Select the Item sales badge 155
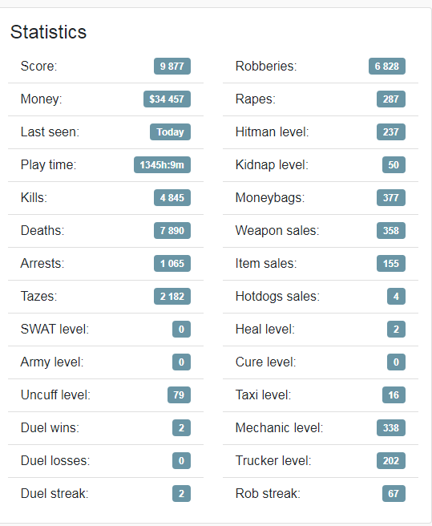 [391, 263]
